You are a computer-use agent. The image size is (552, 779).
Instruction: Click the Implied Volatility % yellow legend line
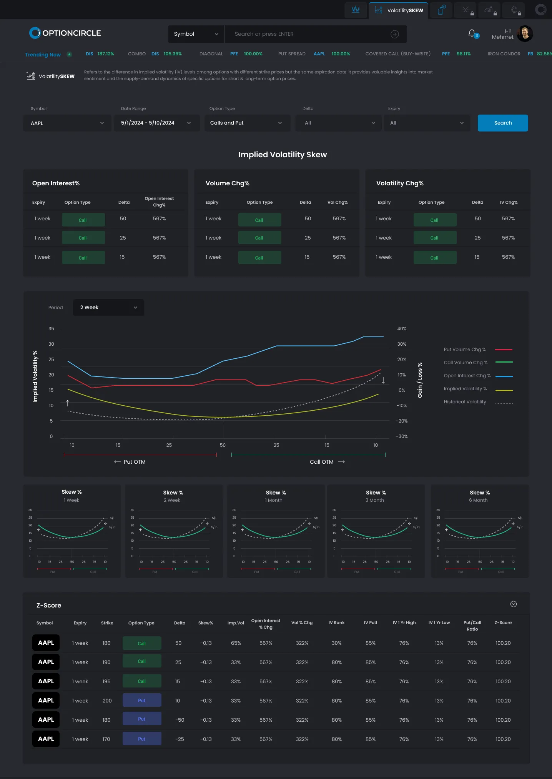coord(504,390)
